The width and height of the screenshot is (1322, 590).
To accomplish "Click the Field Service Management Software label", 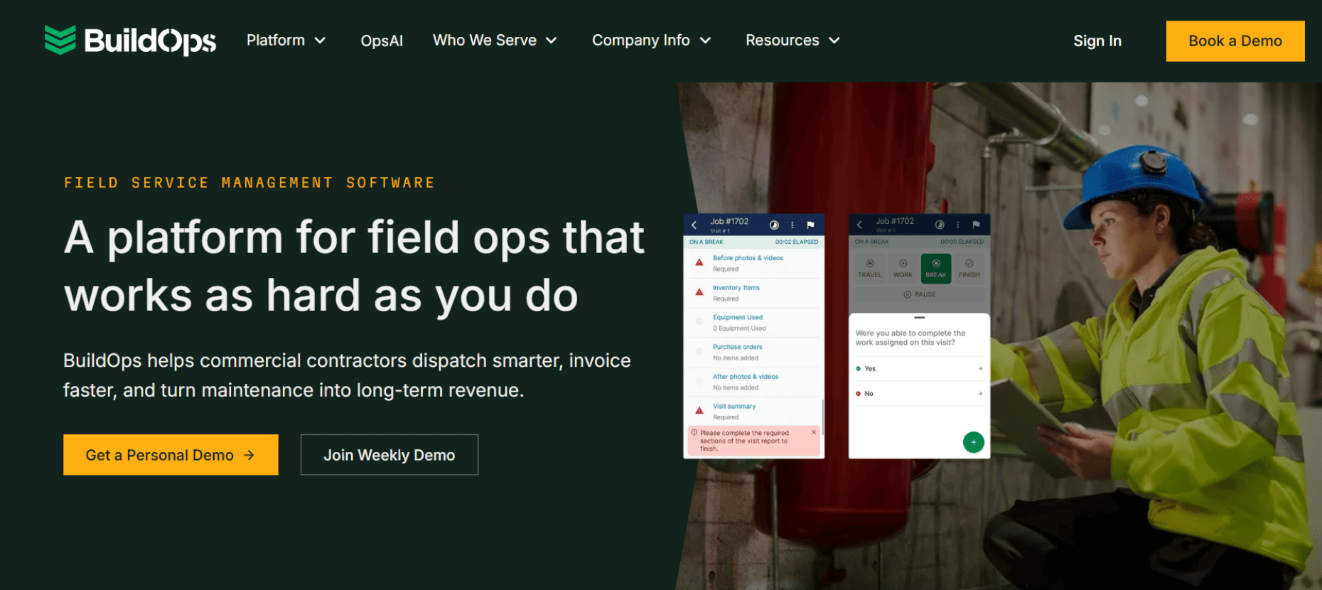I will click(x=249, y=183).
